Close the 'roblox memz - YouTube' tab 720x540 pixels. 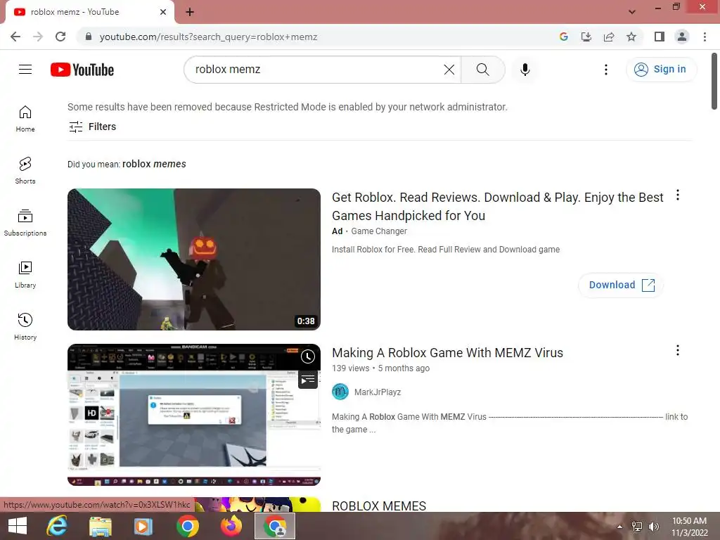(163, 12)
